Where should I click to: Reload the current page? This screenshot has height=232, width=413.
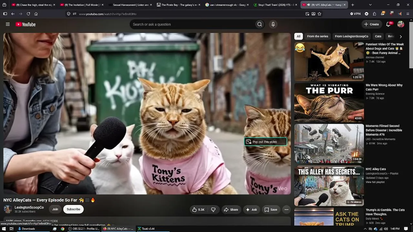pos(28,14)
